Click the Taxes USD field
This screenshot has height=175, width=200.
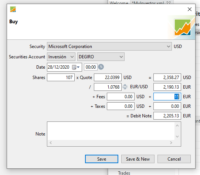[x=121, y=106]
